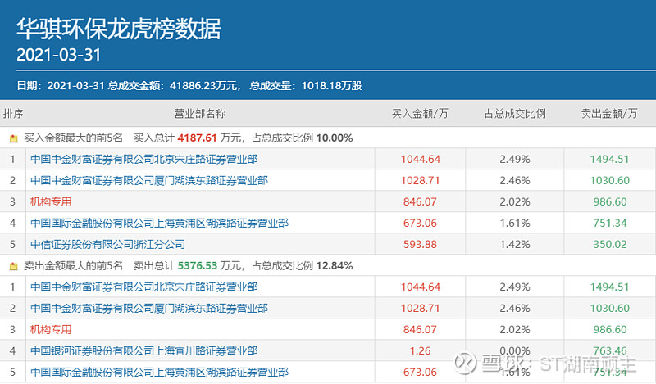The image size is (656, 384).
Task: Click the 卖出金额/万 column header
Action: (x=609, y=114)
